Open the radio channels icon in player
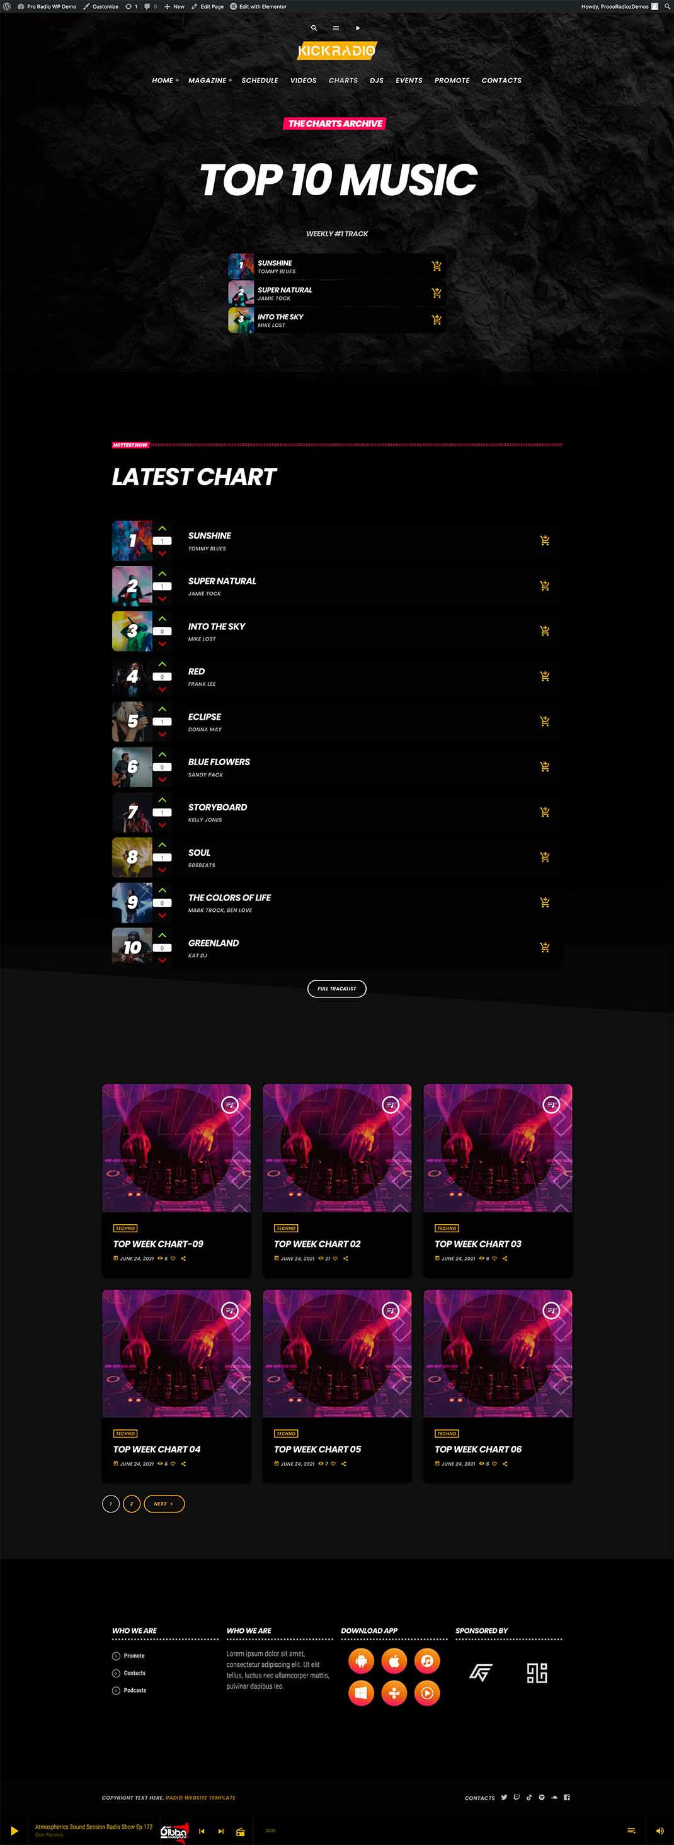The image size is (674, 1845). tap(241, 1831)
